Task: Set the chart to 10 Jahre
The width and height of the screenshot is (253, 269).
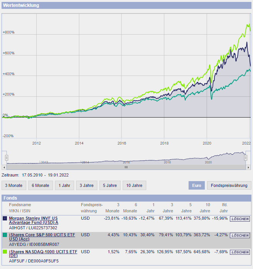Action: (x=134, y=185)
